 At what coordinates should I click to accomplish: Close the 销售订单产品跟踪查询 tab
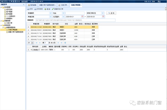[55, 5]
